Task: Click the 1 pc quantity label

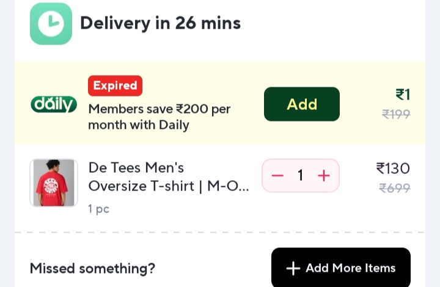Action: tap(98, 209)
